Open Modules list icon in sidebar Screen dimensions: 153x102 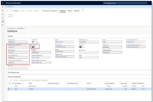point(3,25)
